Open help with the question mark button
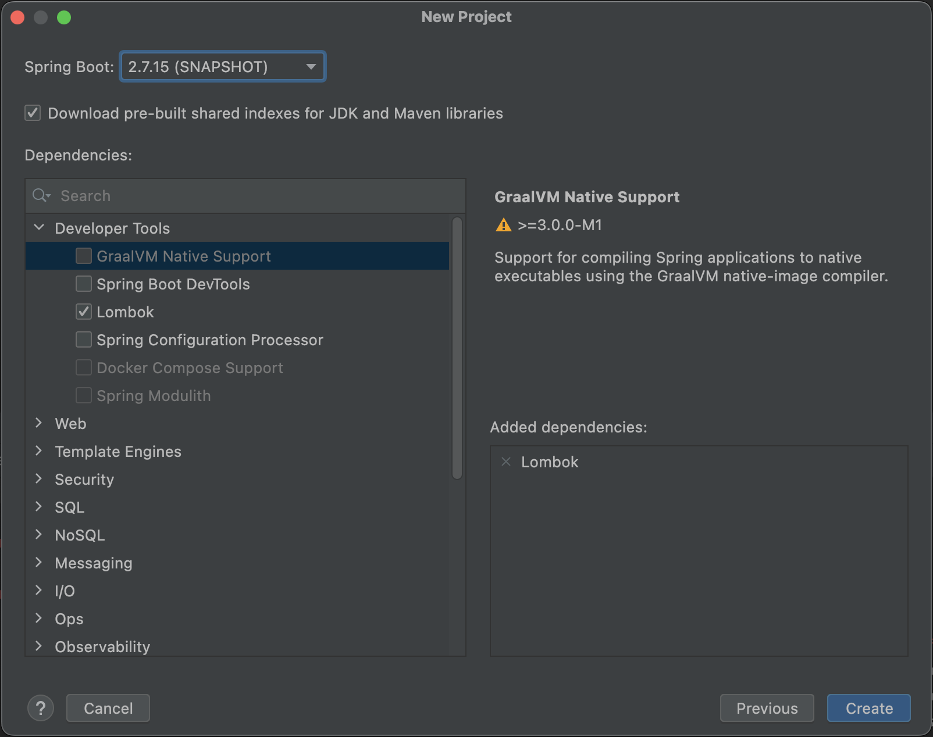Screen dimensions: 933x737 click(x=41, y=708)
